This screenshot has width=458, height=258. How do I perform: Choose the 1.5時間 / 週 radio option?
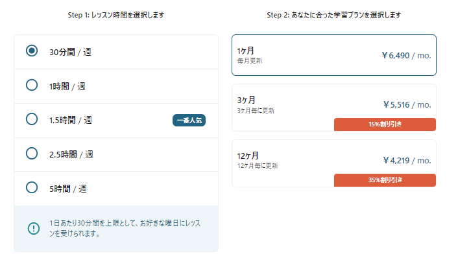pyautogui.click(x=32, y=119)
